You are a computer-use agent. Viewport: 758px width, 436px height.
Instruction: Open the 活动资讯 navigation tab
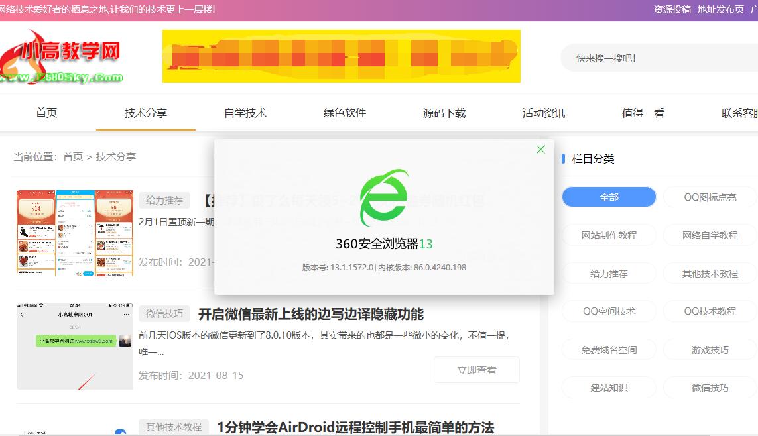point(543,113)
